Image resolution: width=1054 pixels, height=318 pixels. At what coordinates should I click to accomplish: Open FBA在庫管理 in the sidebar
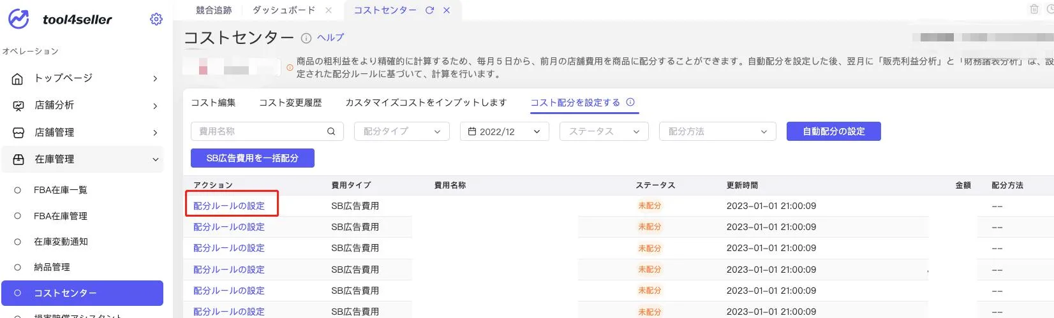[61, 216]
